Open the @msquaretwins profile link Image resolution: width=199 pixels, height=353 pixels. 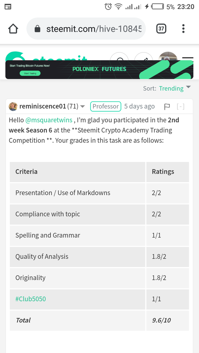tap(49, 120)
